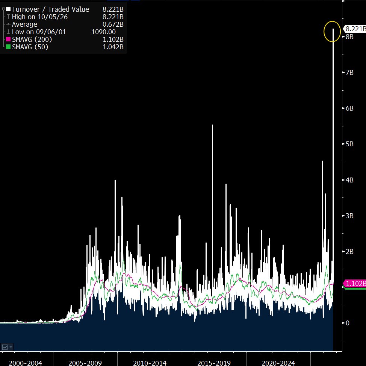Expand the chart options dropdown arrow
The width and height of the screenshot is (366, 366).
[11, 347]
